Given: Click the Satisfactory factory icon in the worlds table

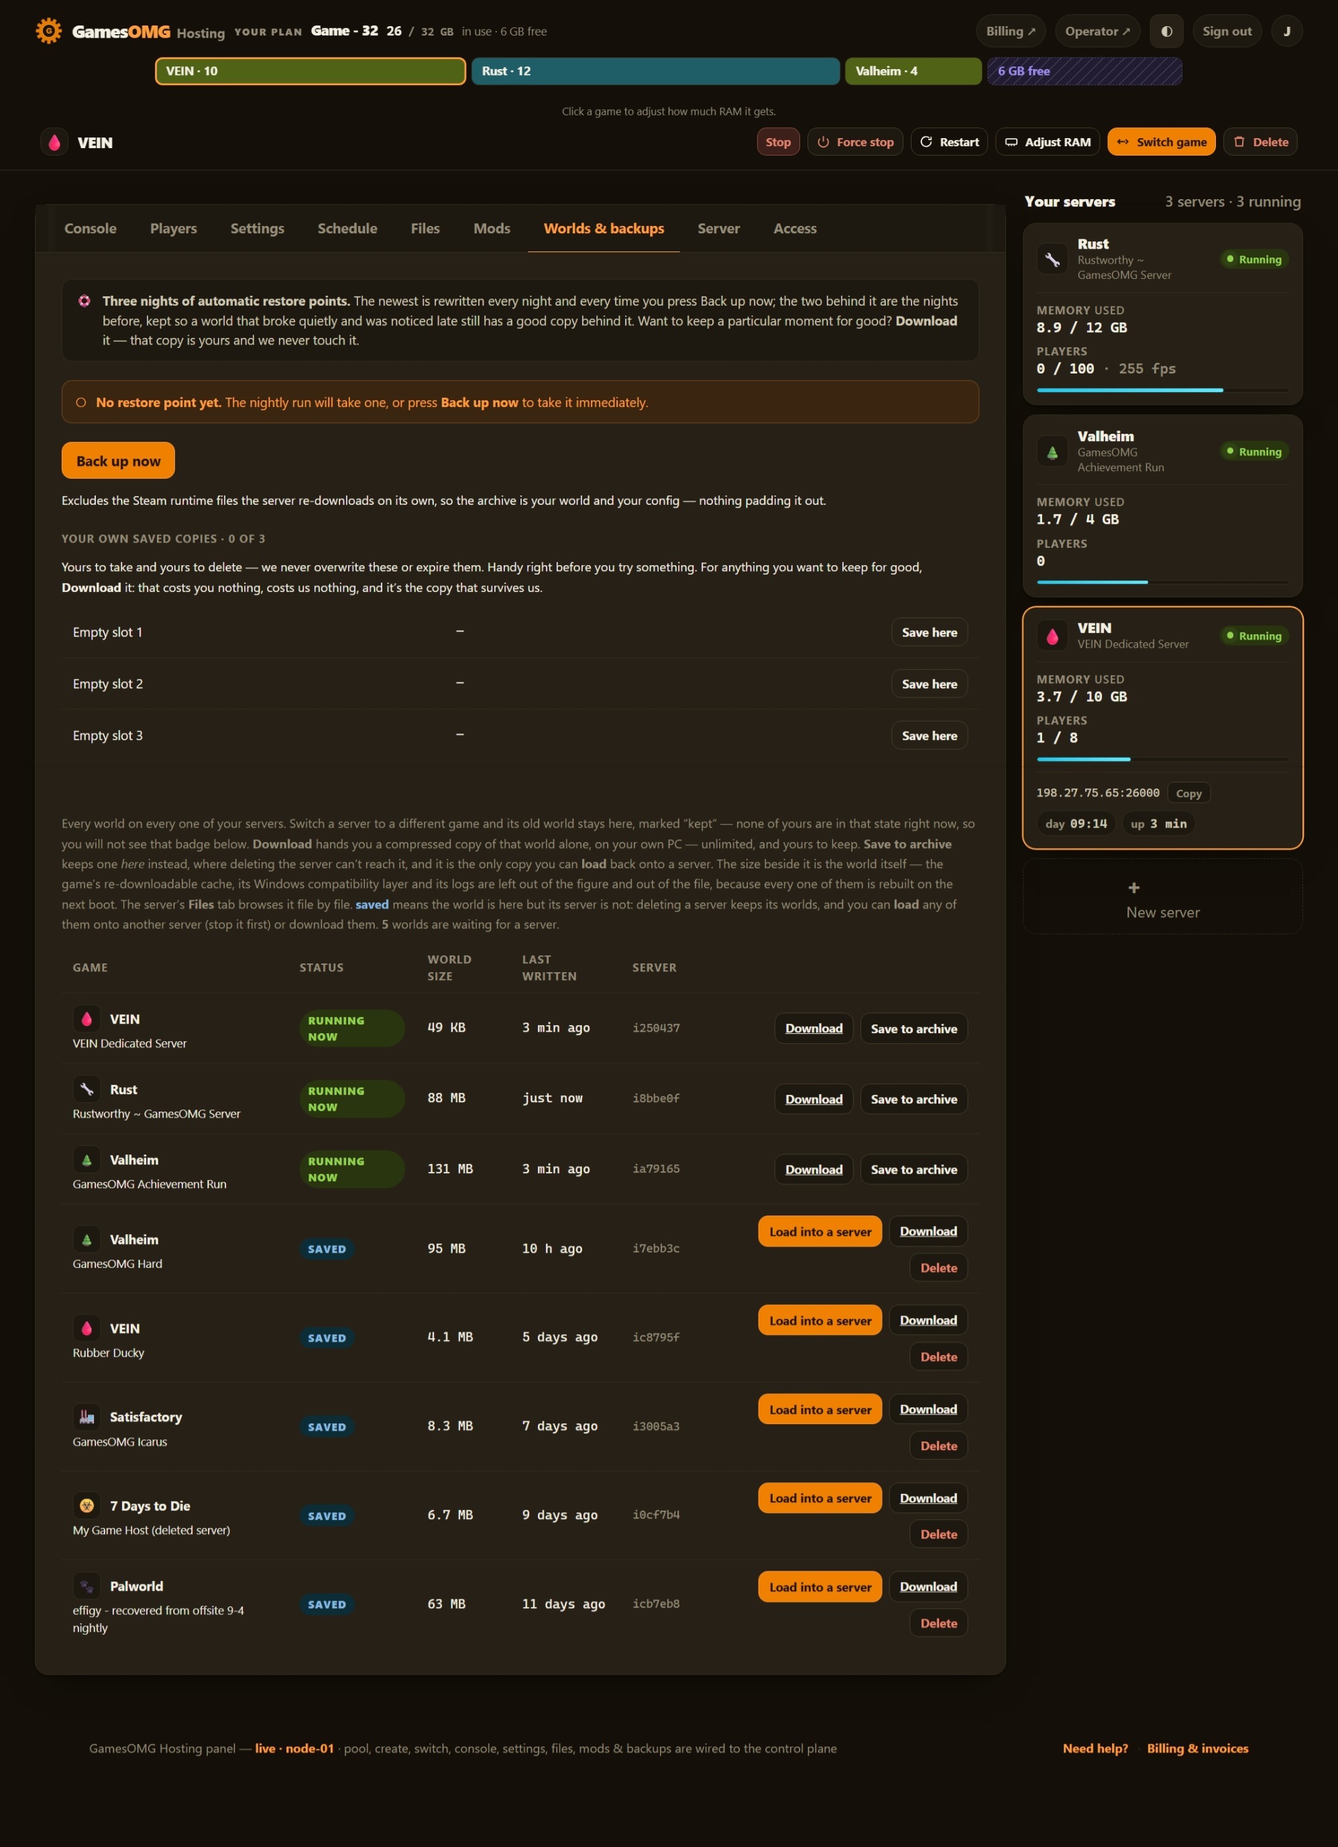Looking at the screenshot, I should click(x=87, y=1417).
